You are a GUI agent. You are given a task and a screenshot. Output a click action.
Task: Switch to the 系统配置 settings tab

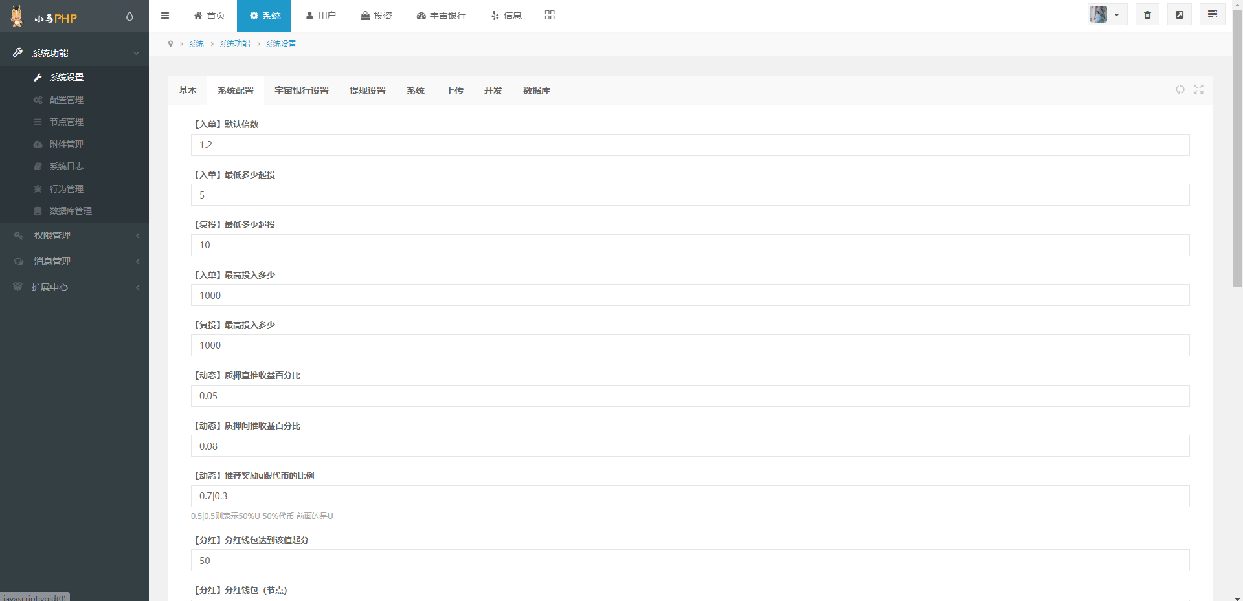pos(236,91)
